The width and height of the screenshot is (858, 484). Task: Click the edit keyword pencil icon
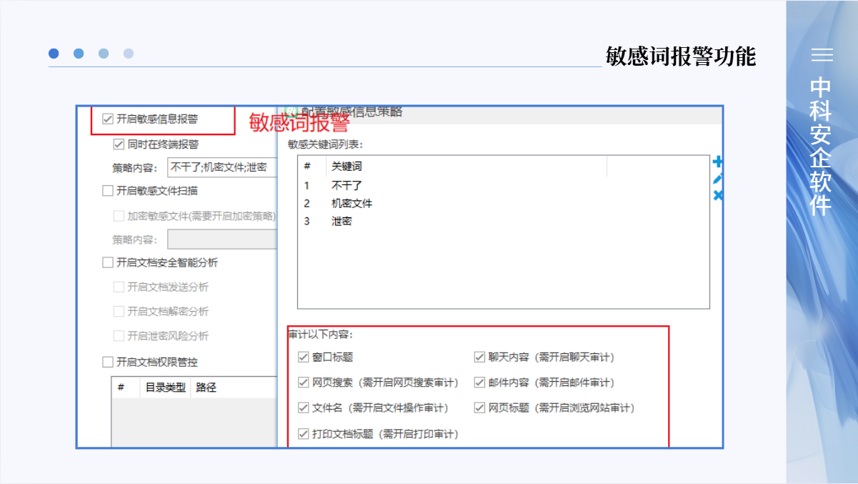point(717,179)
